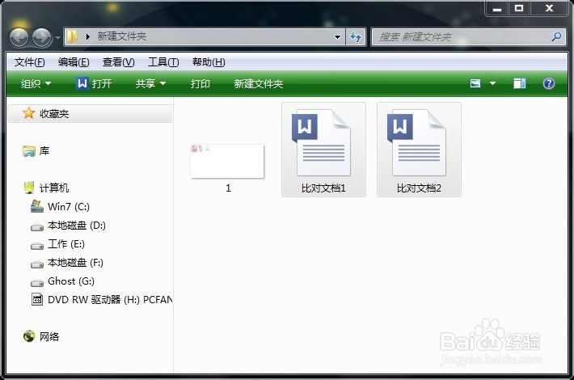Click the search magnifier icon
The height and width of the screenshot is (380, 574).
point(556,36)
